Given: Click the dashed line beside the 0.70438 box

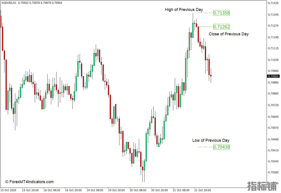Looking at the screenshot, I should coord(205,147).
